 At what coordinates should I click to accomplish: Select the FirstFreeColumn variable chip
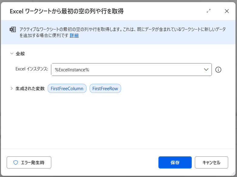coord(67,88)
